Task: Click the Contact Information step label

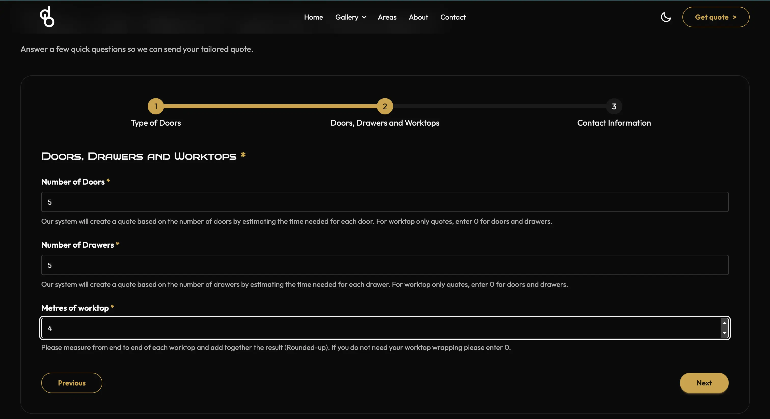Action: click(x=614, y=123)
